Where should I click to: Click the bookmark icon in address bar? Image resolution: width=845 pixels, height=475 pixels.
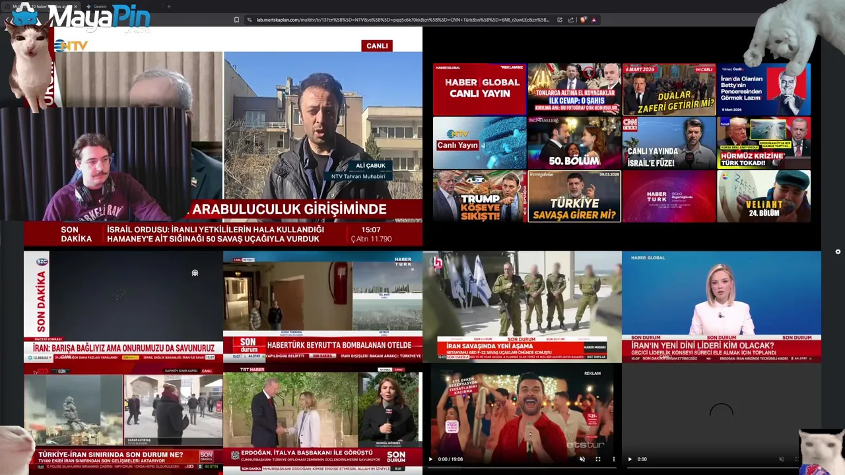[x=236, y=20]
